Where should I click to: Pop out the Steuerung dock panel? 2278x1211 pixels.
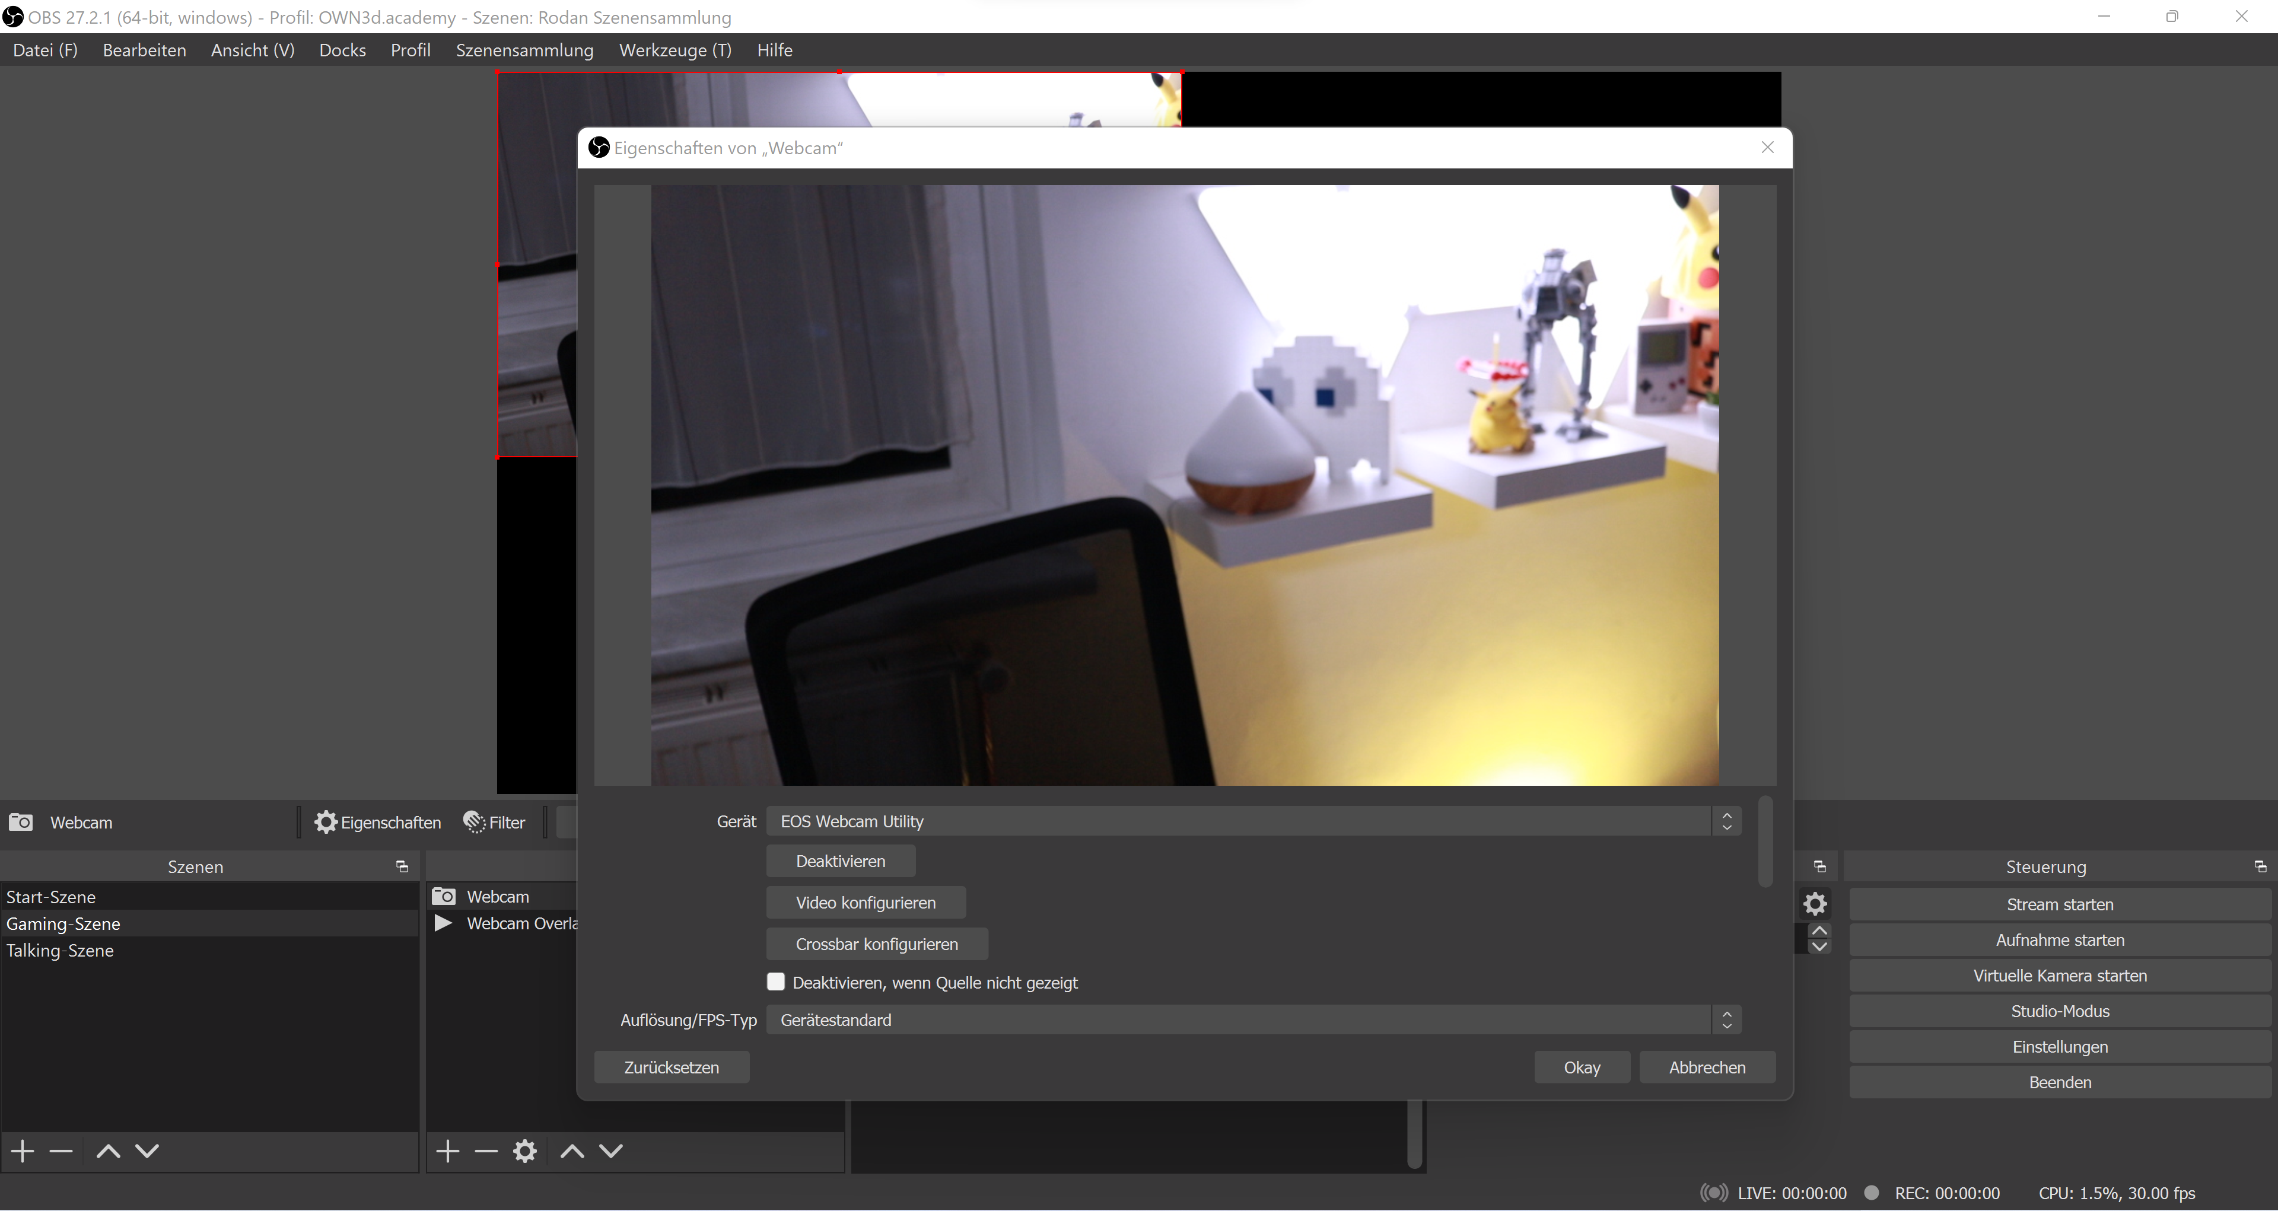2260,866
